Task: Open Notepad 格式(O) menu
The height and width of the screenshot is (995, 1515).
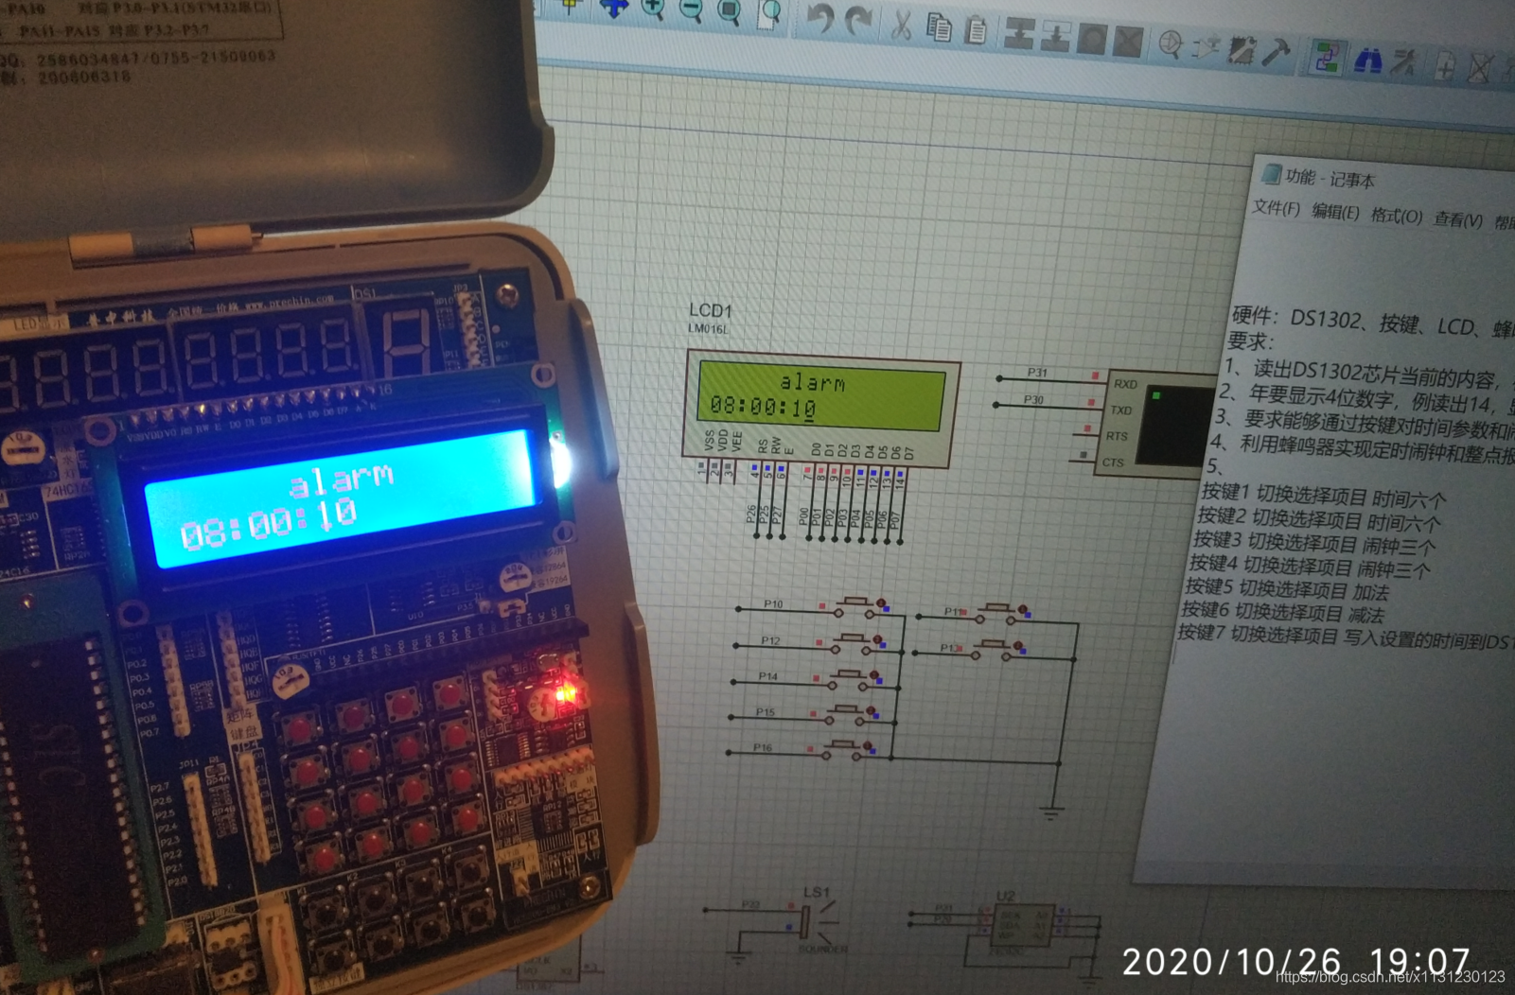Action: (x=1397, y=216)
